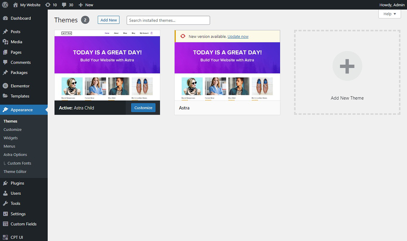407x241 pixels.
Task: Click the Custom Fields grid icon
Action: pos(5,224)
